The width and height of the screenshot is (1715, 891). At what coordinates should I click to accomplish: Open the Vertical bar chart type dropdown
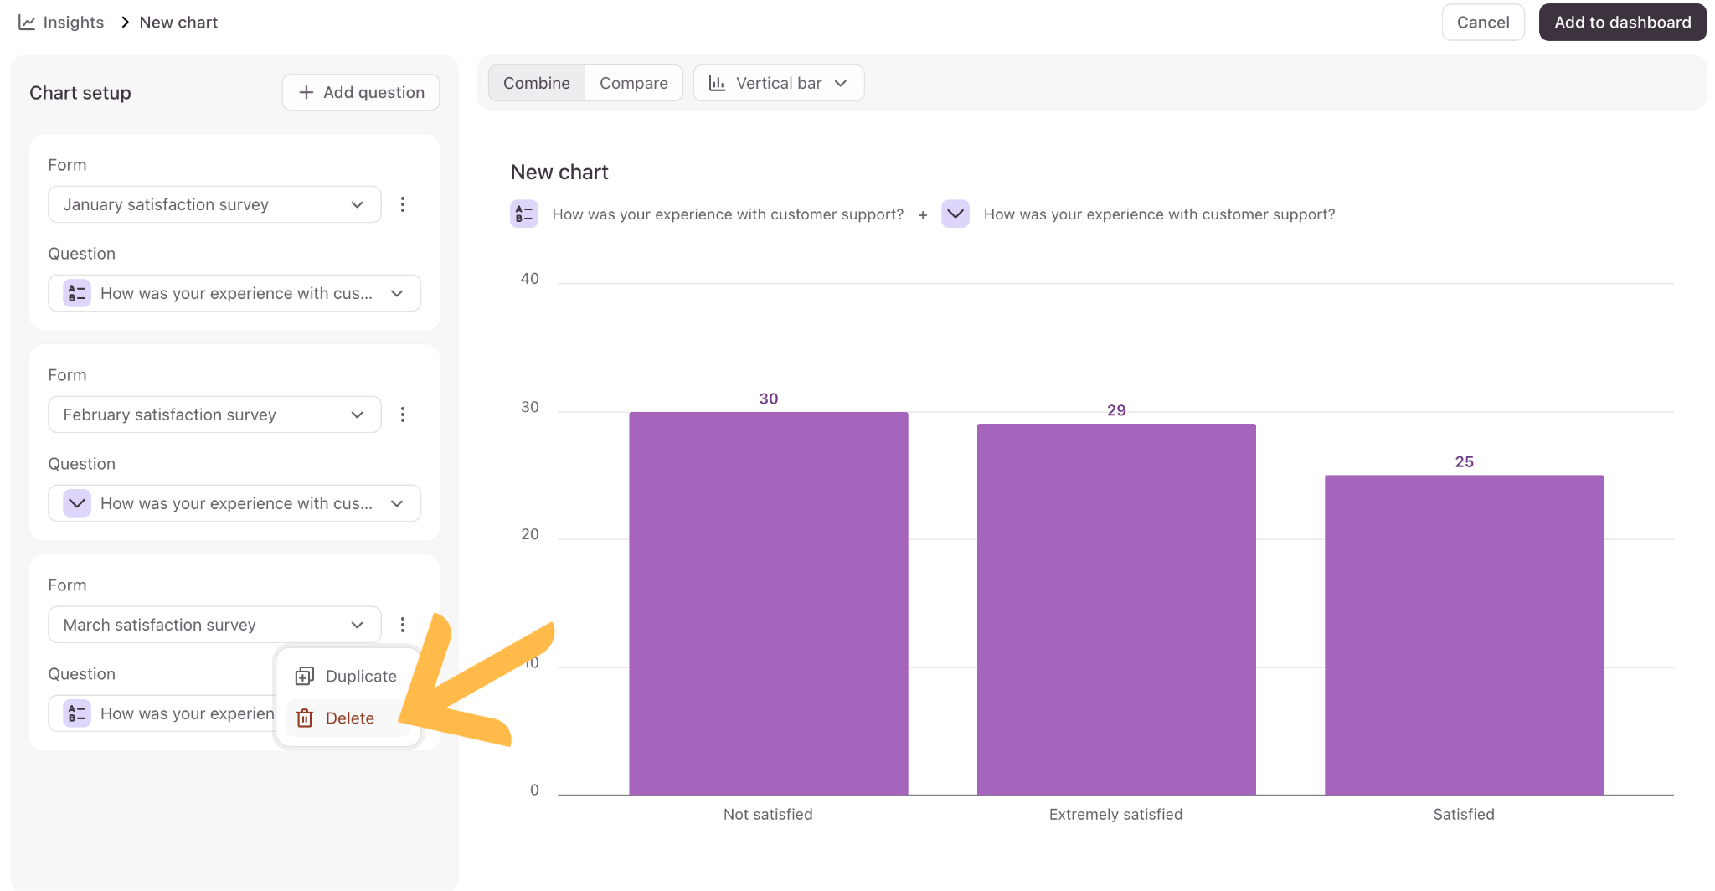point(779,83)
